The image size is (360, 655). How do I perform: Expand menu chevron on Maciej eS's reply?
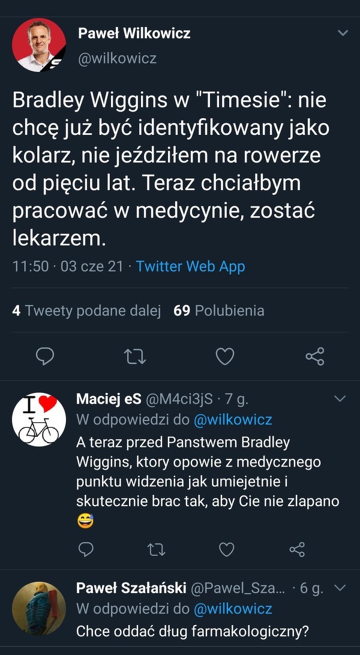(x=340, y=398)
